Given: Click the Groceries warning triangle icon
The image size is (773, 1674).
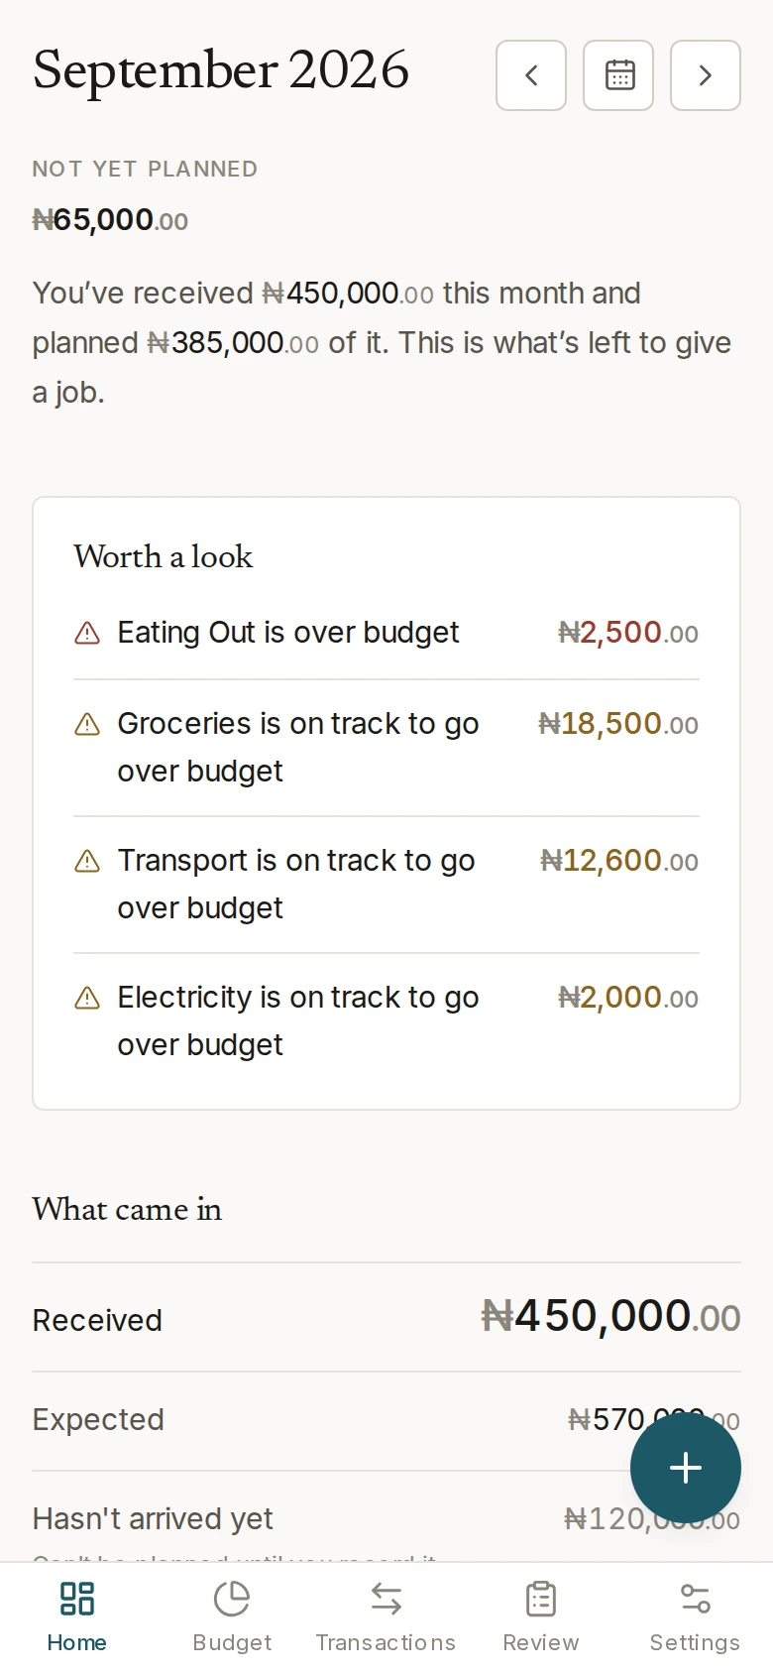Looking at the screenshot, I should (87, 724).
